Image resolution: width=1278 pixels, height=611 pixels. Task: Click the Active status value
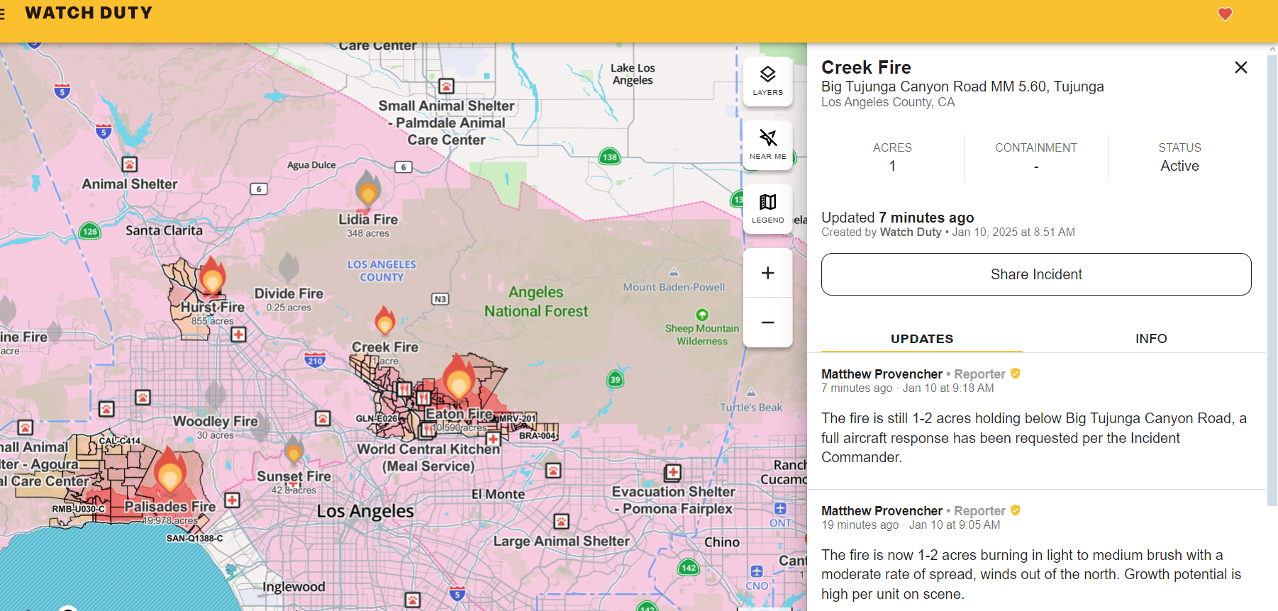tap(1179, 166)
